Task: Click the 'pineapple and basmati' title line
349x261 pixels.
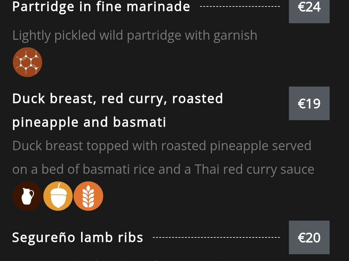Action: [89, 122]
